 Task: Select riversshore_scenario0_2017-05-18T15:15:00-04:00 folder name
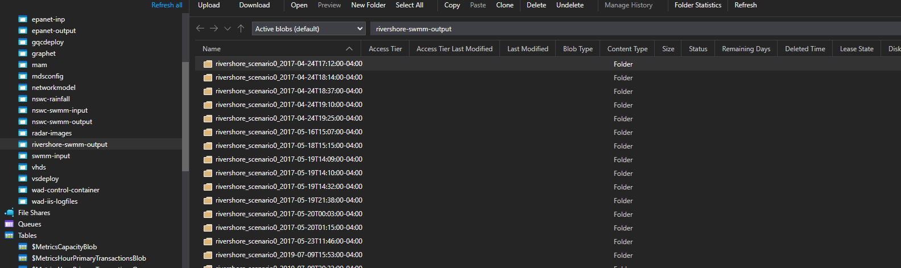(x=289, y=146)
